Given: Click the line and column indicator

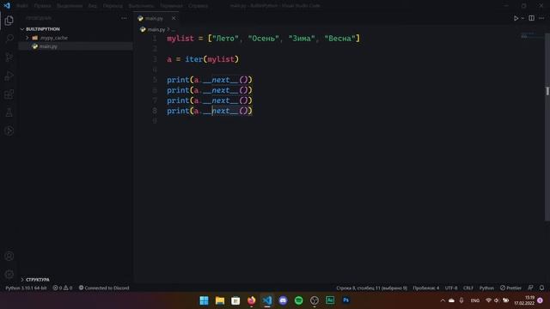Looking at the screenshot, I should (x=372, y=288).
